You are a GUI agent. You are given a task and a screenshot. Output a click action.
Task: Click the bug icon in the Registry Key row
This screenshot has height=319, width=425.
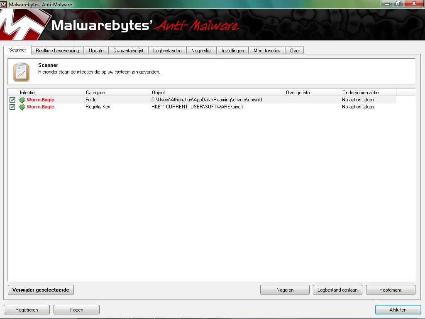[x=22, y=107]
